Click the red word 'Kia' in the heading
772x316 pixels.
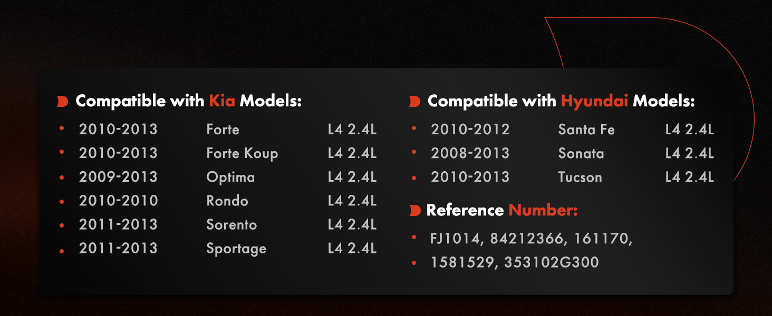pyautogui.click(x=222, y=101)
